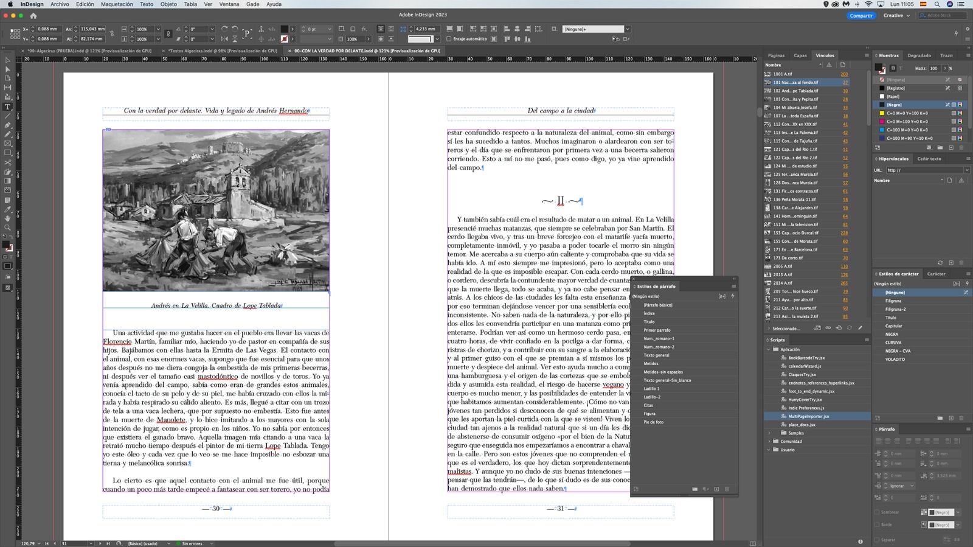Open Estilos de párrafo panel hamburger menu
This screenshot has height=547, width=973.
(x=733, y=286)
